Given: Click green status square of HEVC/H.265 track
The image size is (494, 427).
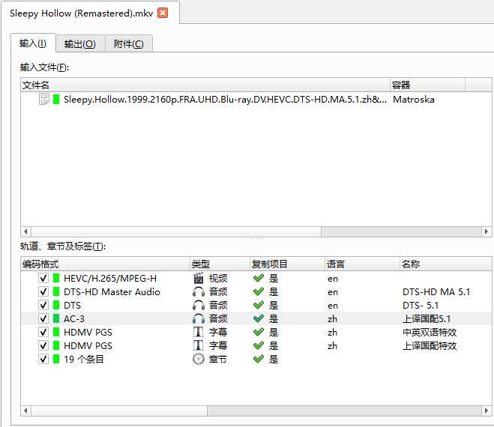Looking at the screenshot, I should pos(56,278).
